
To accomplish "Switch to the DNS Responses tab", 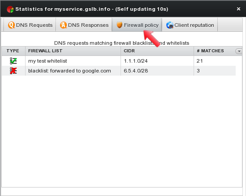I will 84,25.
